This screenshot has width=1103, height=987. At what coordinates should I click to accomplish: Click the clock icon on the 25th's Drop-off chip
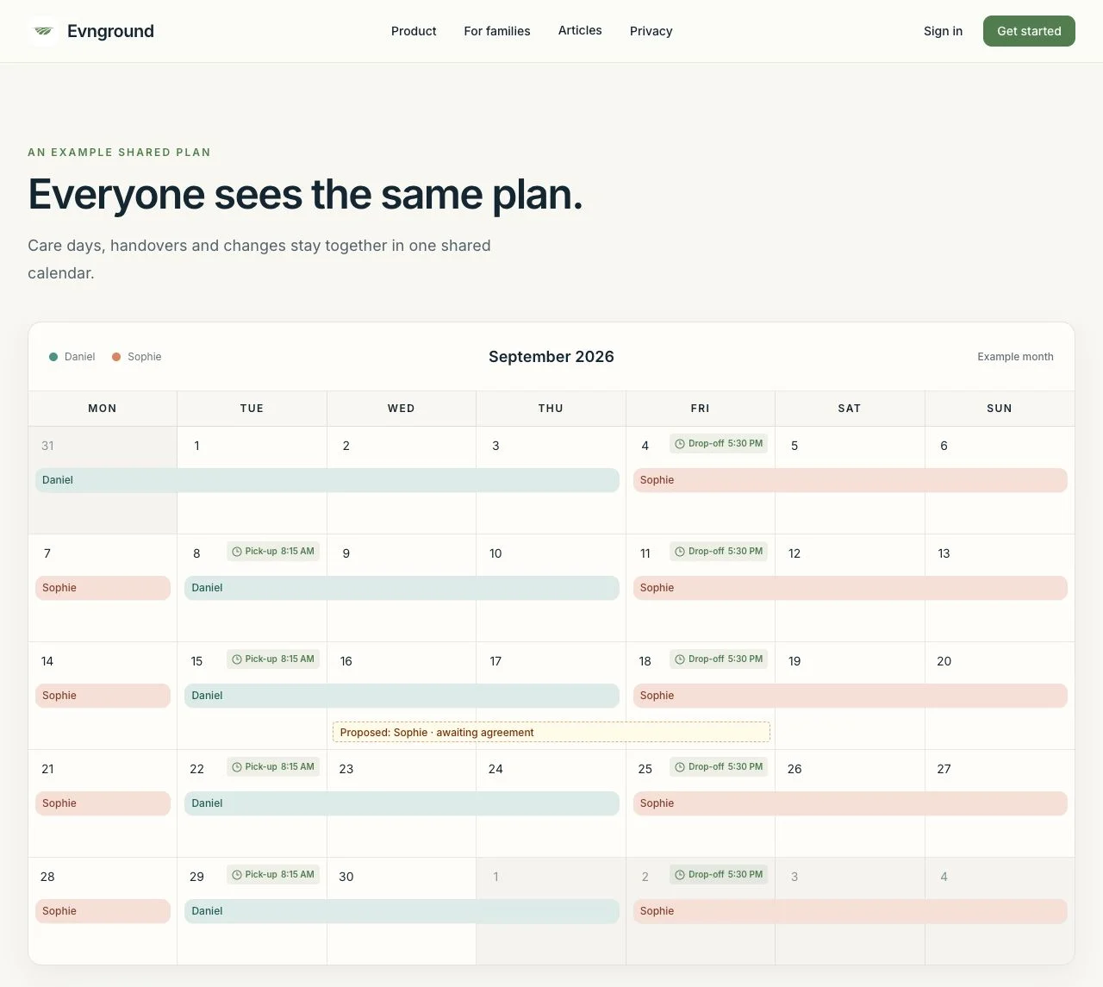tap(680, 767)
